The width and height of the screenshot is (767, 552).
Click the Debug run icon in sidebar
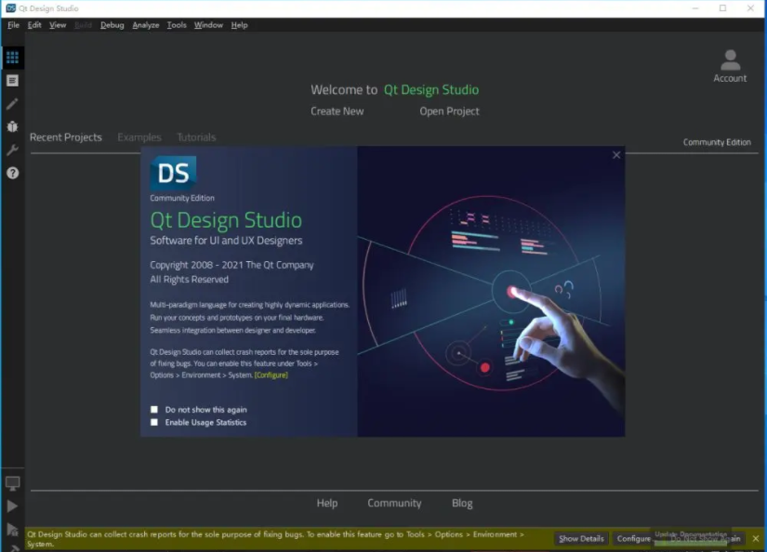(12, 529)
